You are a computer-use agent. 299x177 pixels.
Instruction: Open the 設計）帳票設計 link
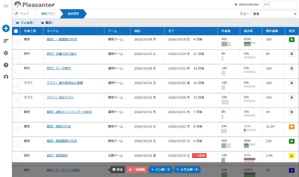point(57,156)
